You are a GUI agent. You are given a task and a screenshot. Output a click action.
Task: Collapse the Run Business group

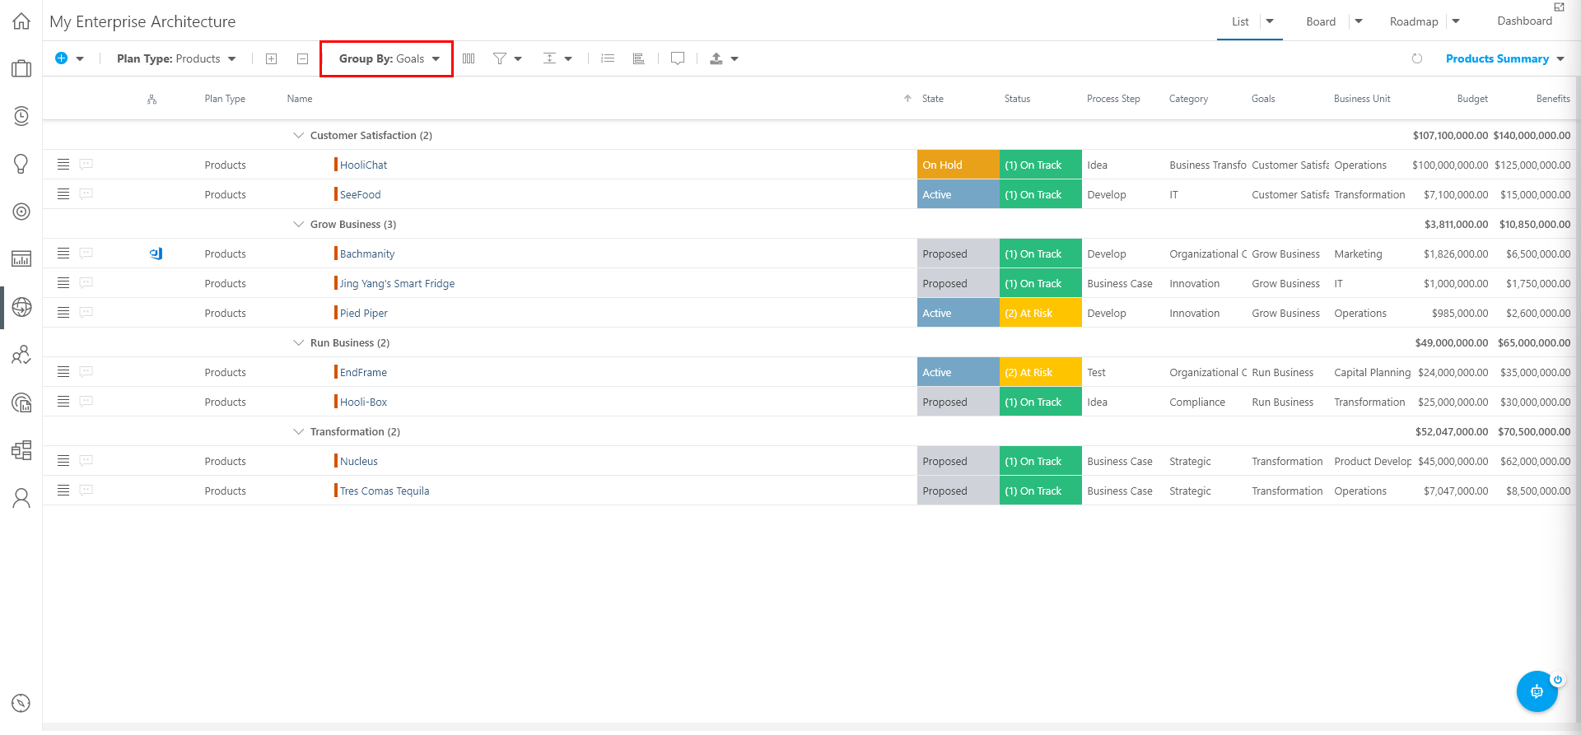(298, 342)
